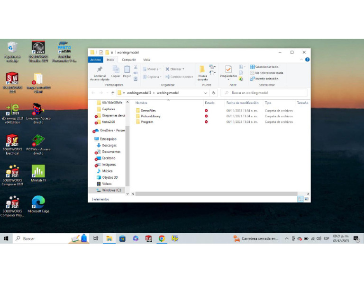Image resolution: width=364 pixels, height=281 pixels.
Task: Open the Vista ribbon tab
Action: tap(146, 60)
